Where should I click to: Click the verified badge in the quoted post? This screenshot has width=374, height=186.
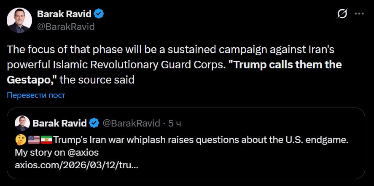(94, 123)
